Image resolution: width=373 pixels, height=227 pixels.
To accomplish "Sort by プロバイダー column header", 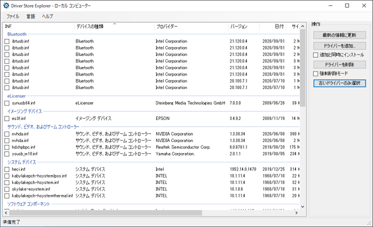I will (191, 27).
